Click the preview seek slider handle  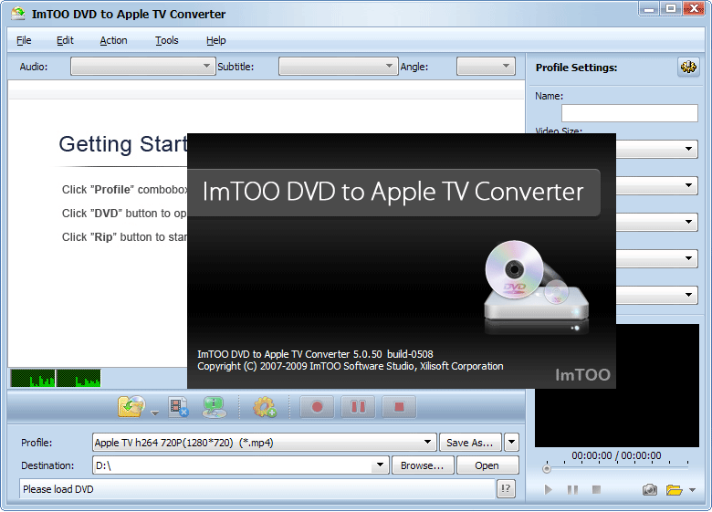547,468
